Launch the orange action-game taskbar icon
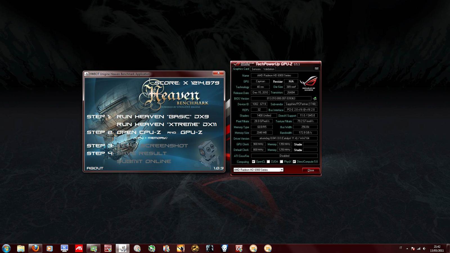The width and height of the screenshot is (450, 253). (181, 248)
